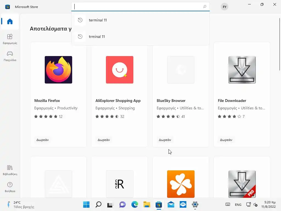This screenshot has width=281, height=211.
Task: Open the touch keyboard tray icon
Action: 228,204
